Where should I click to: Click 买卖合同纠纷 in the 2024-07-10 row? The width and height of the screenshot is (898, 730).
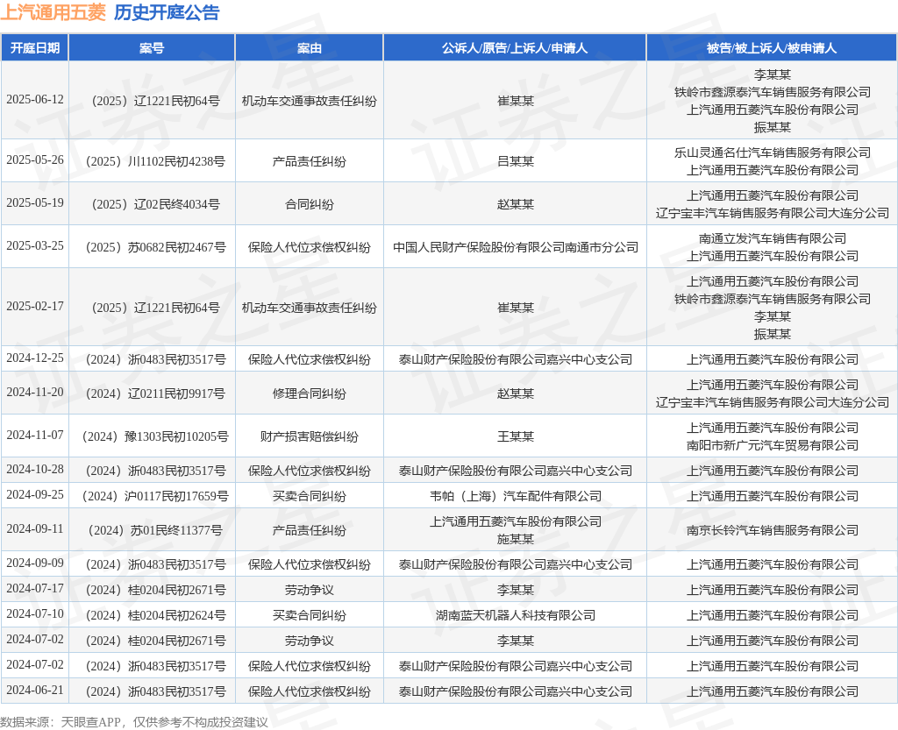tap(310, 615)
